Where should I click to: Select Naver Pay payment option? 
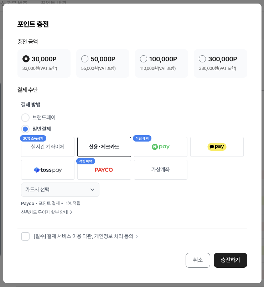click(x=161, y=147)
